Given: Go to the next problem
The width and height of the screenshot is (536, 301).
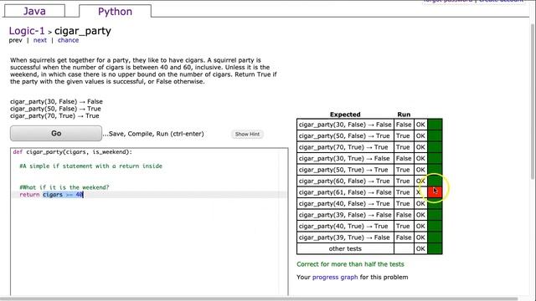Looking at the screenshot, I should [x=40, y=40].
